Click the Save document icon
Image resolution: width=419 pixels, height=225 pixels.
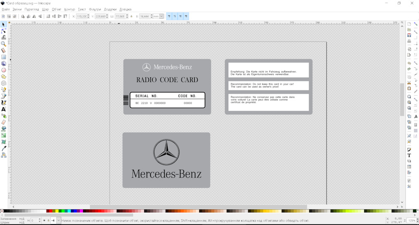click(x=409, y=35)
